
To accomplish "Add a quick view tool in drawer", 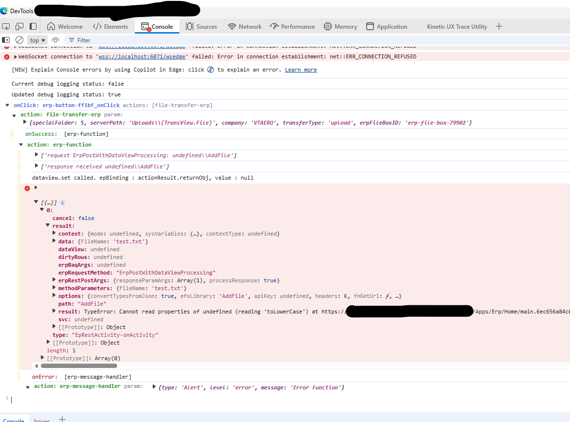I will click(x=62, y=419).
